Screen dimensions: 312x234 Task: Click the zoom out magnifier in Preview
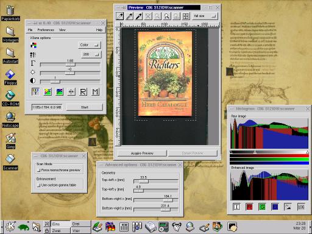[157, 16]
